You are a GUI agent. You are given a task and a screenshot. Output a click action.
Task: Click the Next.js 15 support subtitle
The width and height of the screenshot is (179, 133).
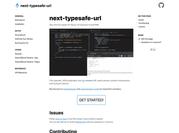(x=74, y=25)
